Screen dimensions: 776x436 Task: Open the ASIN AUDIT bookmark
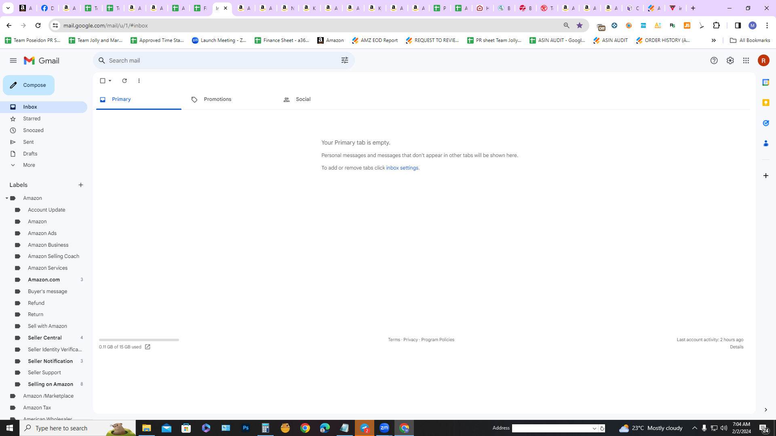click(610, 40)
